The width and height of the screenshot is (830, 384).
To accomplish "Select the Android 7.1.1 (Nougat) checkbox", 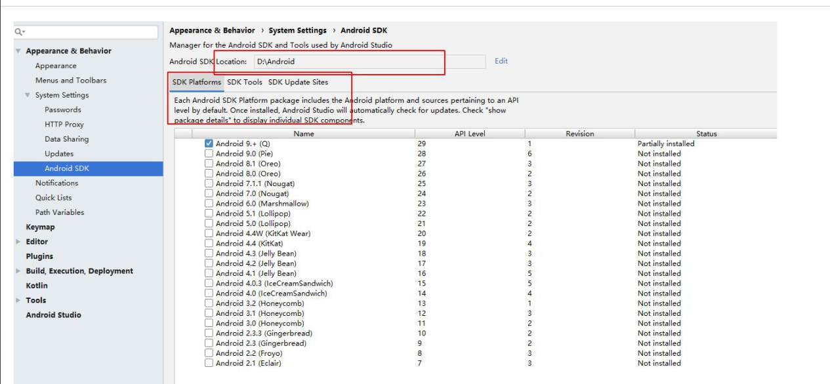I will (209, 183).
